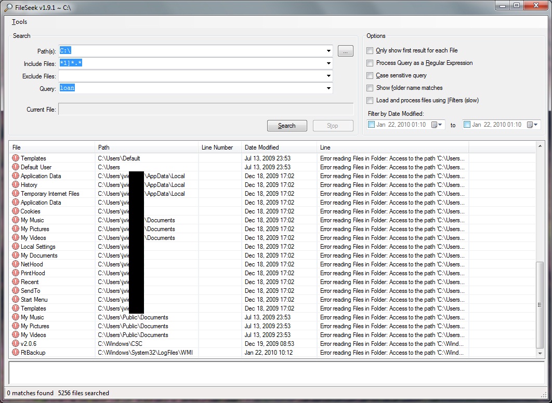The height and width of the screenshot is (403, 552).
Task: Open the Query history dropdown
Action: (x=328, y=88)
